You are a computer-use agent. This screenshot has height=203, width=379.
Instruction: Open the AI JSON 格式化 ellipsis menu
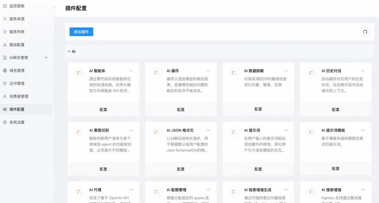click(208, 130)
